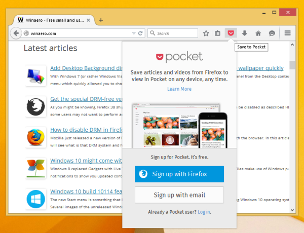The height and width of the screenshot is (233, 304).
Task: Click Sign up with email button
Action: [x=179, y=195]
